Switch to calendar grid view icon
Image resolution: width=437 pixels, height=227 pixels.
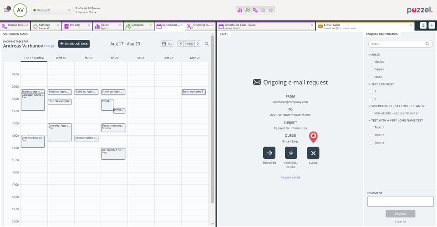pyautogui.click(x=164, y=44)
